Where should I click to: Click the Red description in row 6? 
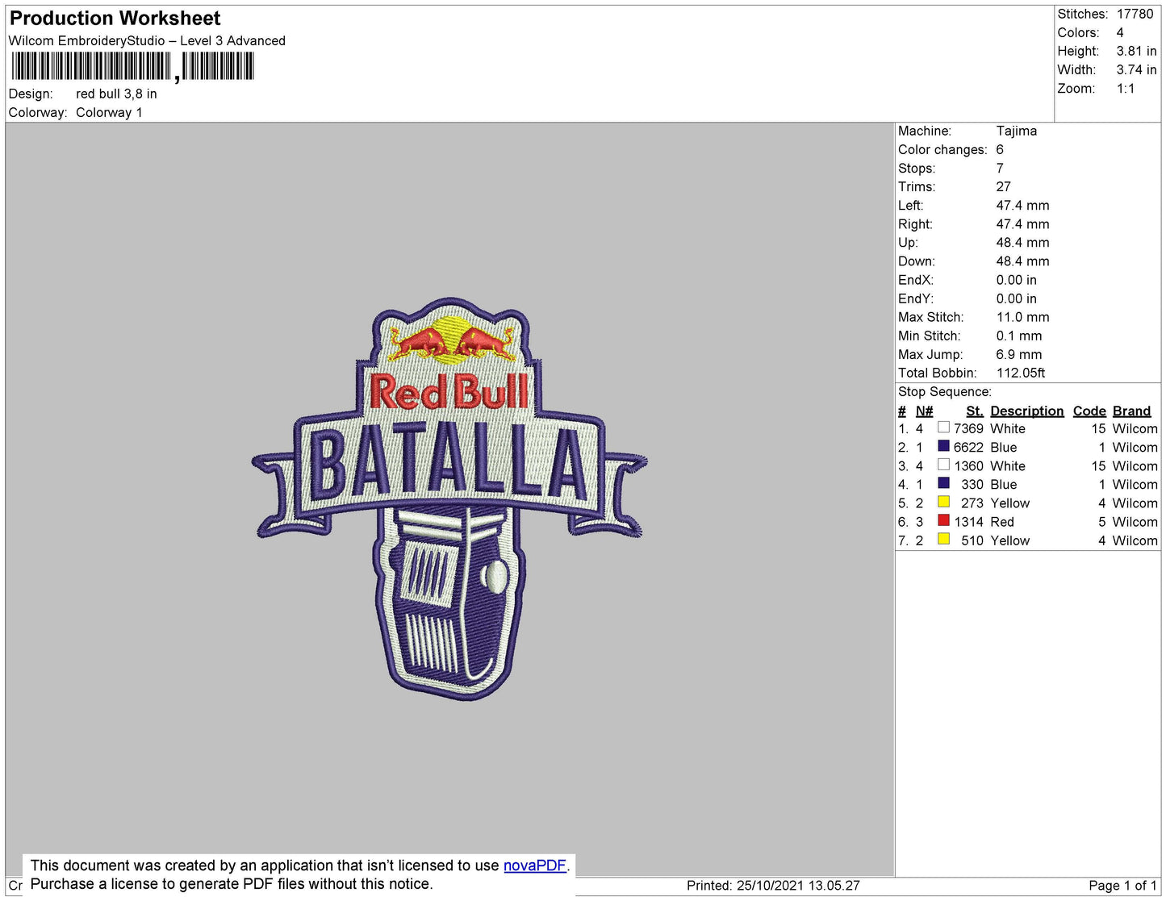1002,522
